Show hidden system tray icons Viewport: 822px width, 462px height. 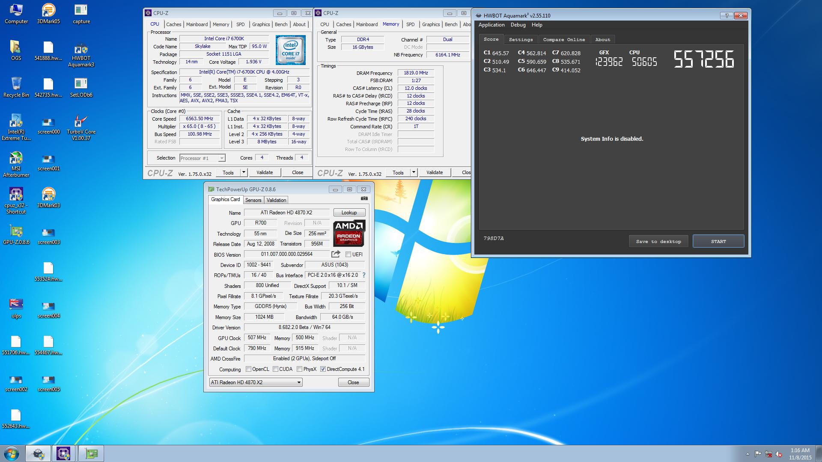click(x=748, y=454)
